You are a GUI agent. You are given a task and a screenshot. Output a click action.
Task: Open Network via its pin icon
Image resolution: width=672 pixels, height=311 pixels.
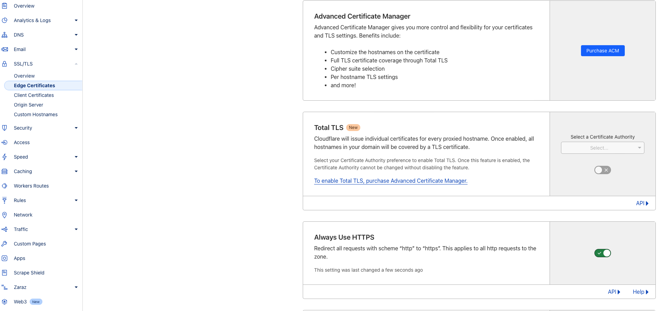(5, 214)
